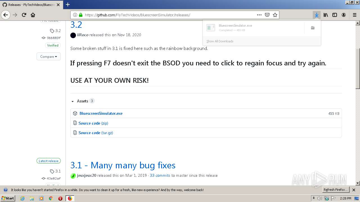
Task: Click the Verified badge for 3.2
Action: pyautogui.click(x=53, y=45)
